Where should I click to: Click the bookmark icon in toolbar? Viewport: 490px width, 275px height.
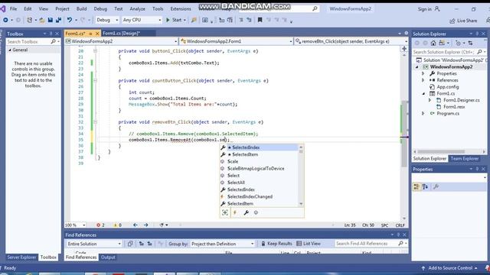point(260,20)
